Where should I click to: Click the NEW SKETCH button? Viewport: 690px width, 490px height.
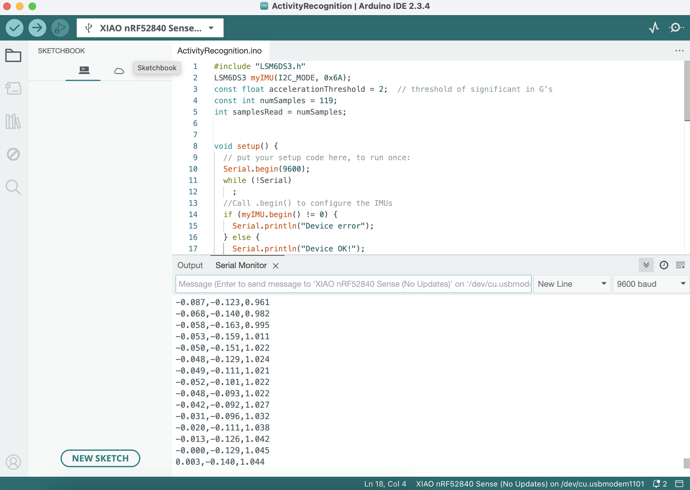click(100, 458)
